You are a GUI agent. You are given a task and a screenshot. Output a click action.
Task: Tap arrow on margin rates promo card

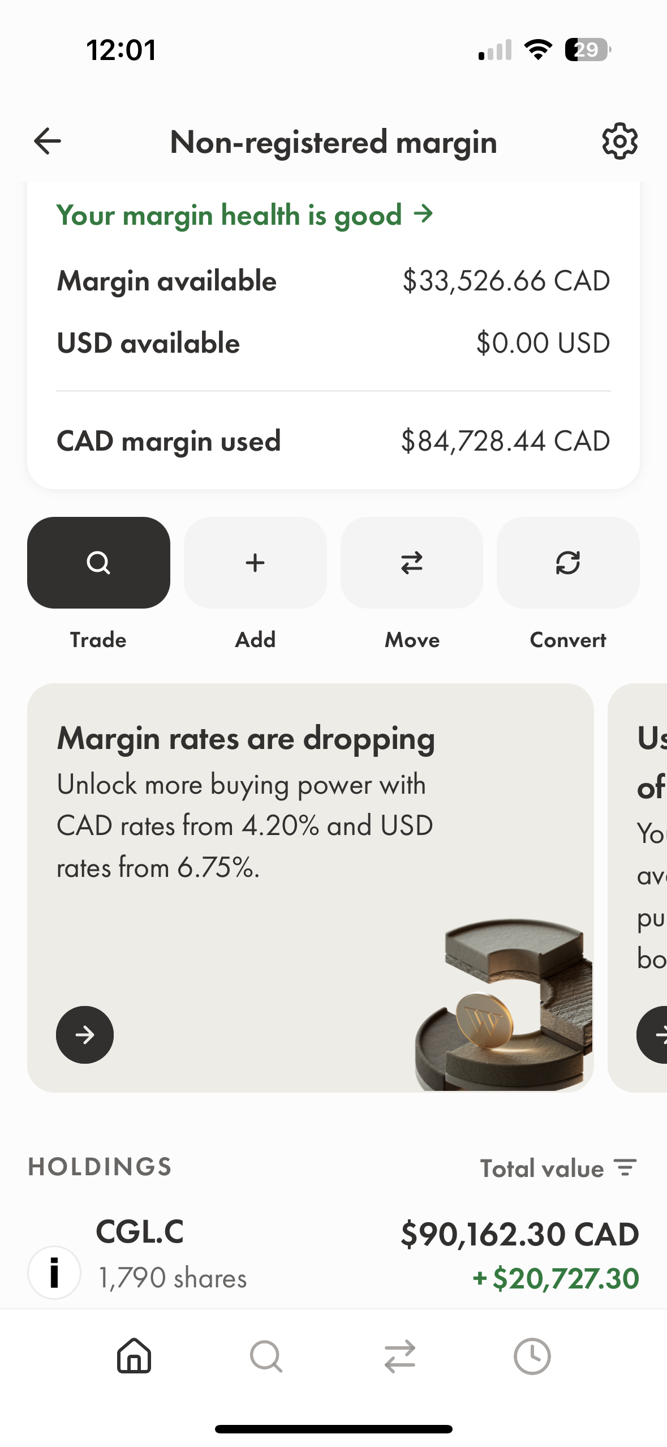tap(85, 1034)
